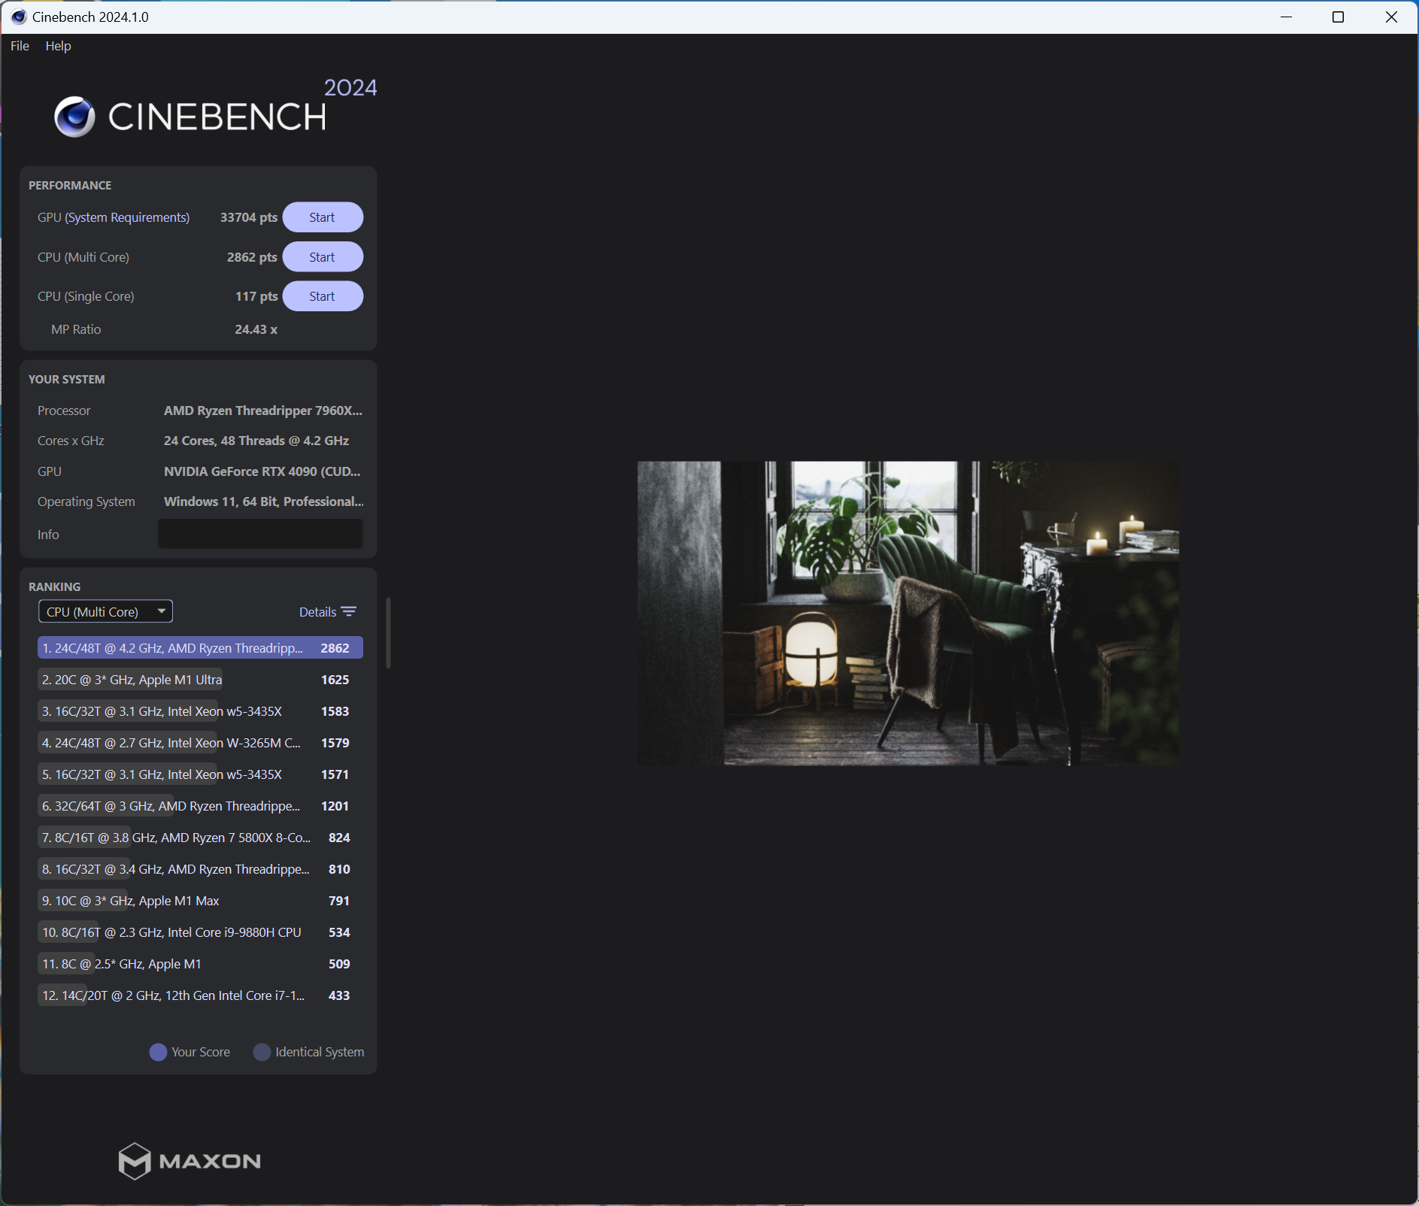Select the Intel Xeon W-3265M ranking row
1419x1206 pixels.
[200, 742]
